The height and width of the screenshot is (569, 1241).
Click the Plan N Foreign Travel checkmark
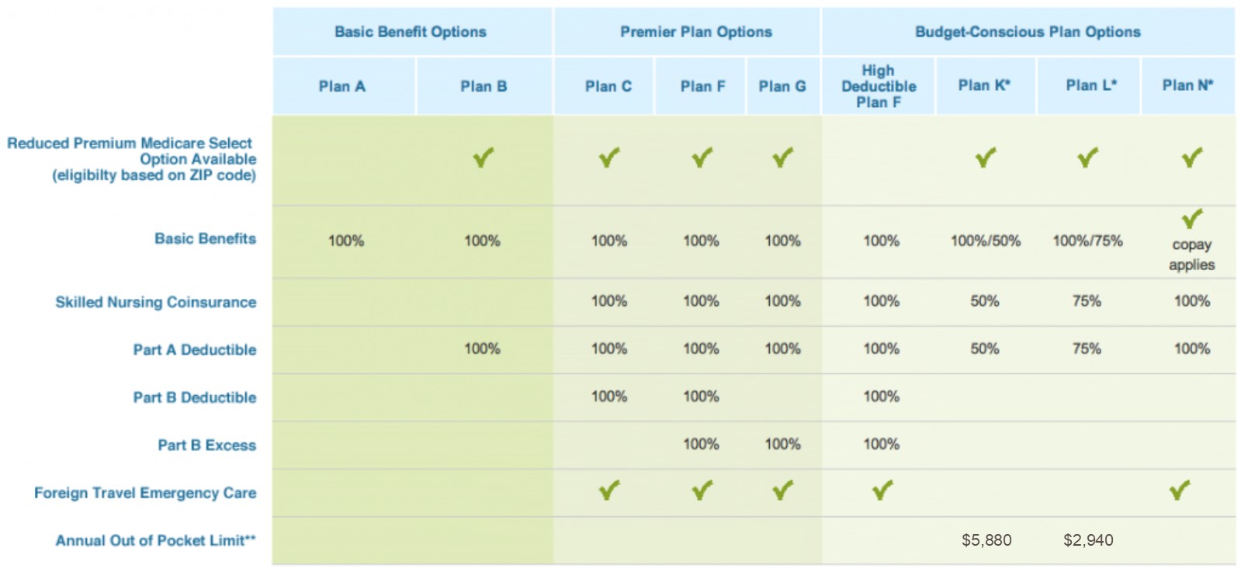tap(1180, 490)
